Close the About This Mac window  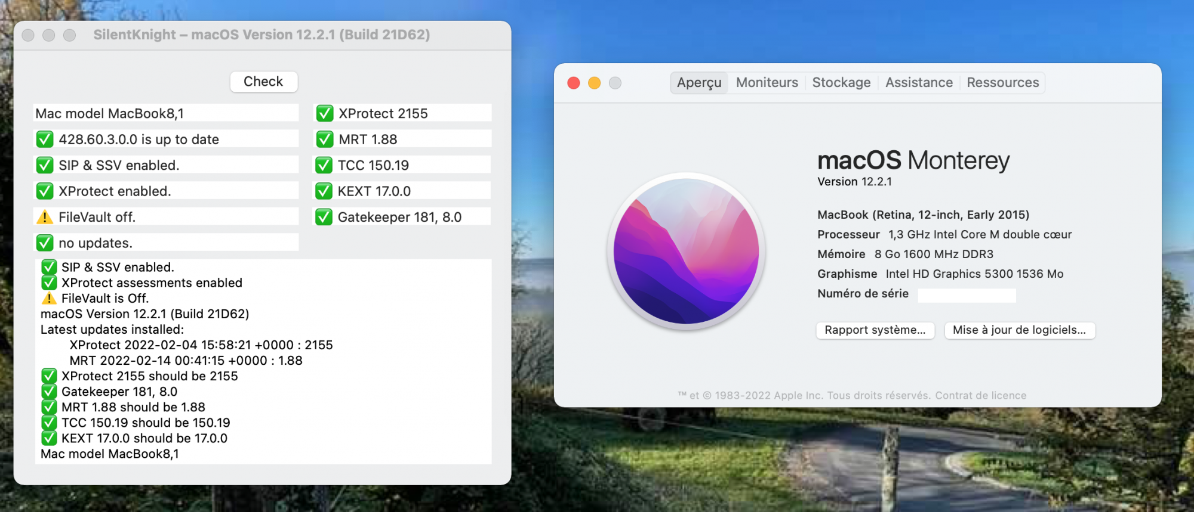tap(574, 83)
